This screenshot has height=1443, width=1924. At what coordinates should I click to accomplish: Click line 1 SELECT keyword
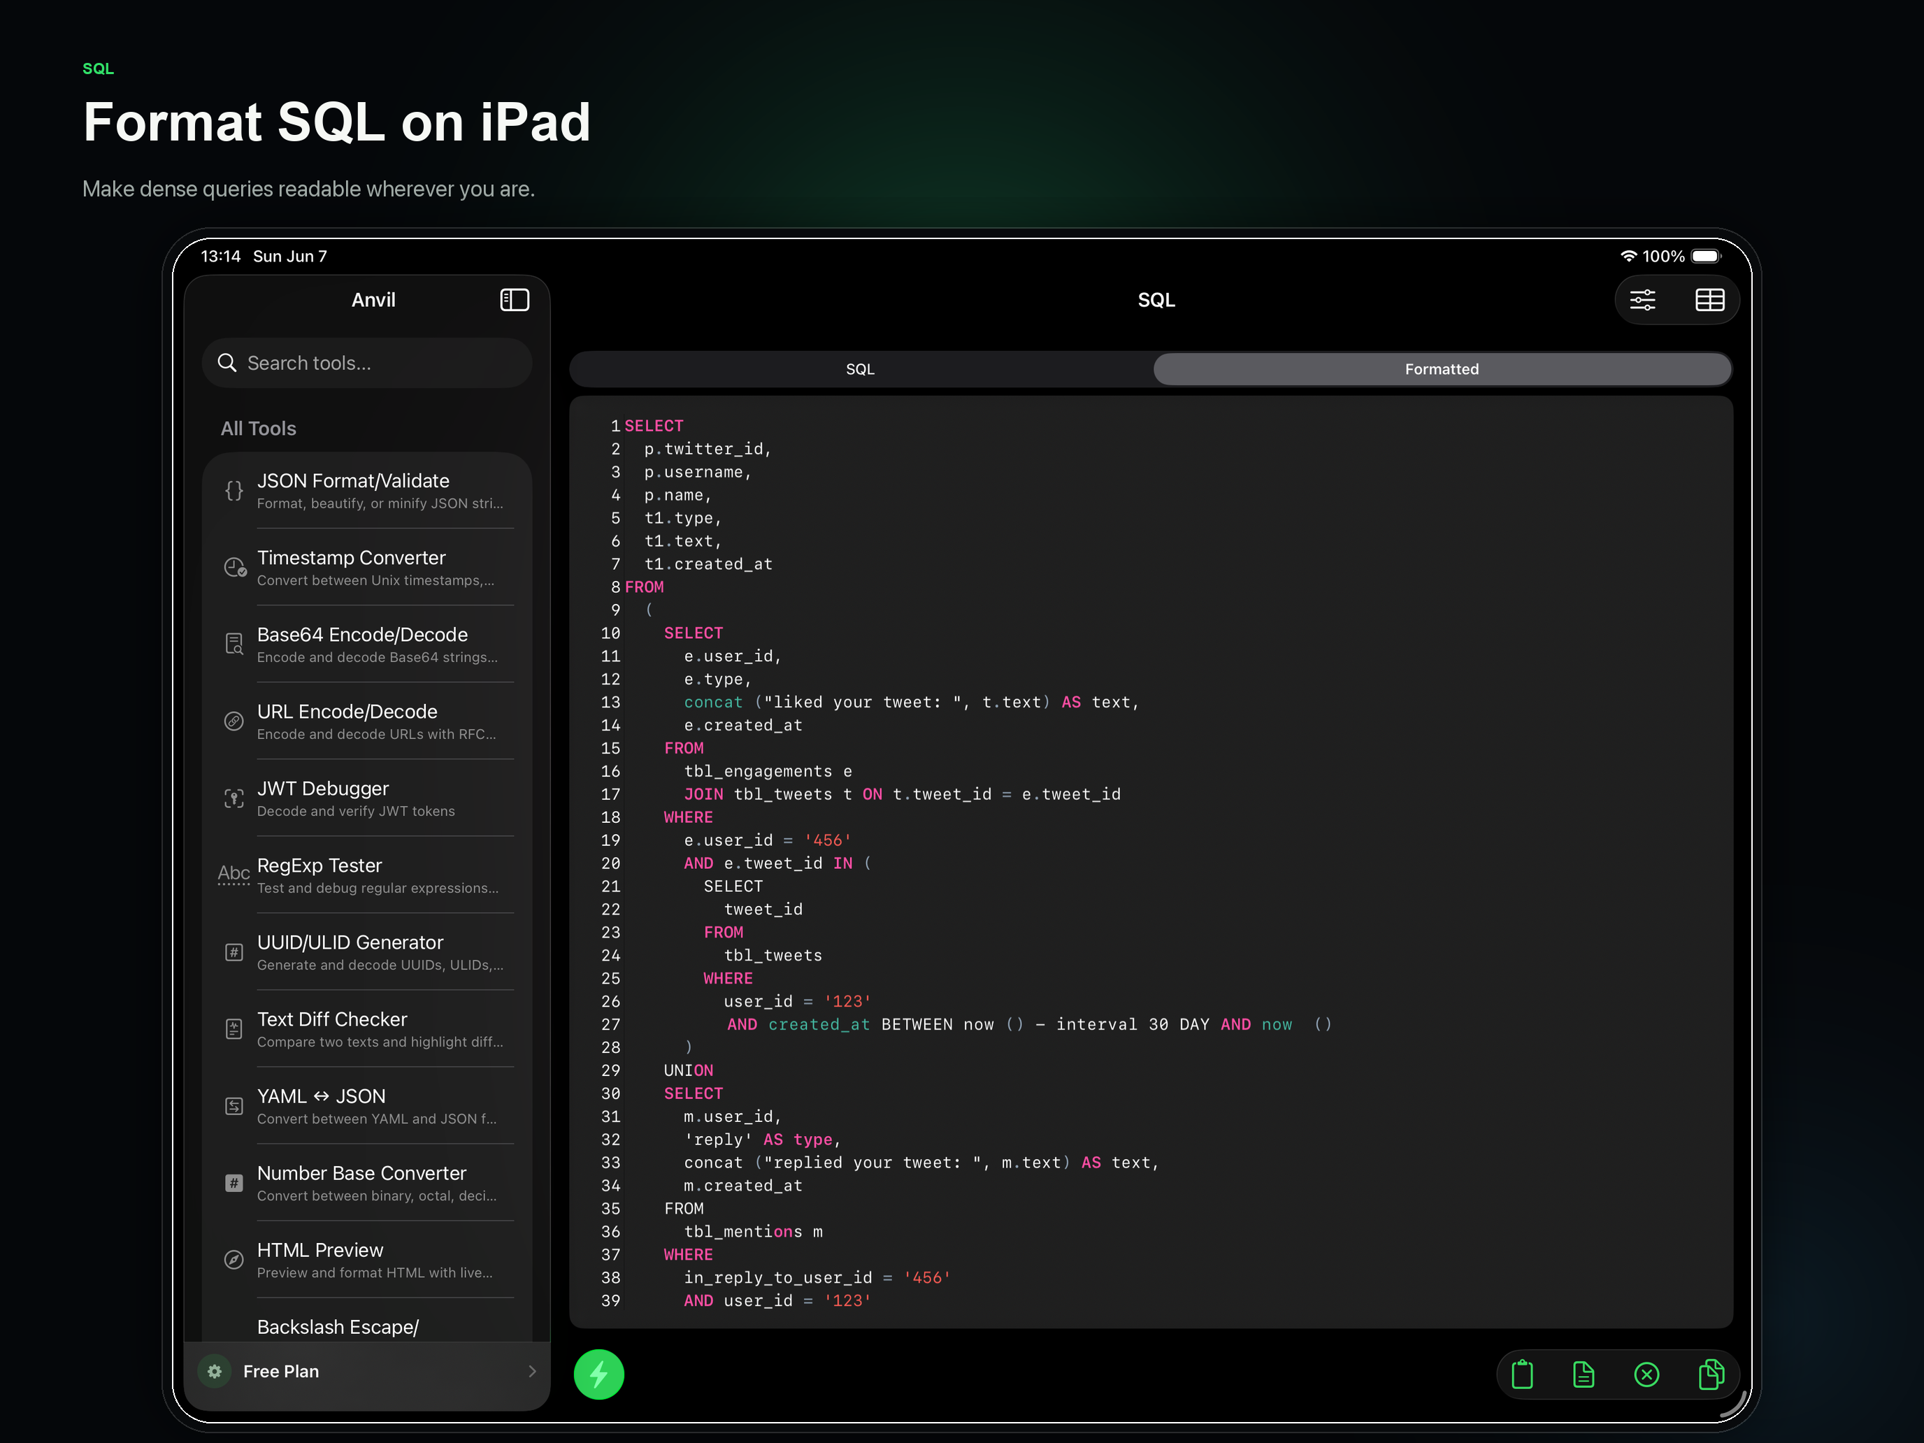(654, 425)
